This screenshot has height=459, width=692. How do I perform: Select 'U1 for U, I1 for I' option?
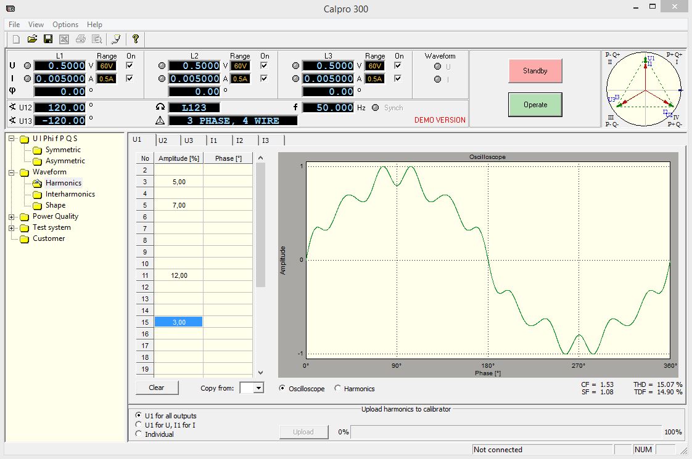tap(139, 424)
